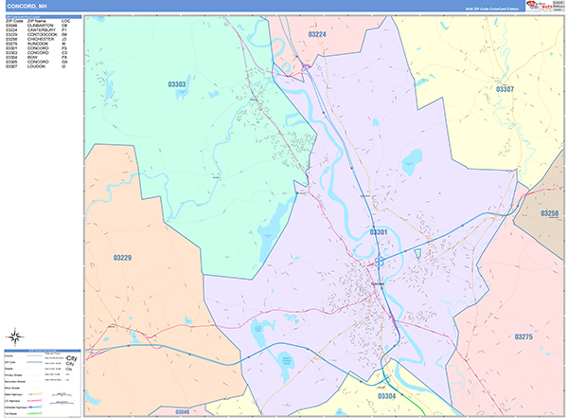Click the 03307 ZIP region label
The width and height of the screenshot is (568, 418).
[505, 89]
